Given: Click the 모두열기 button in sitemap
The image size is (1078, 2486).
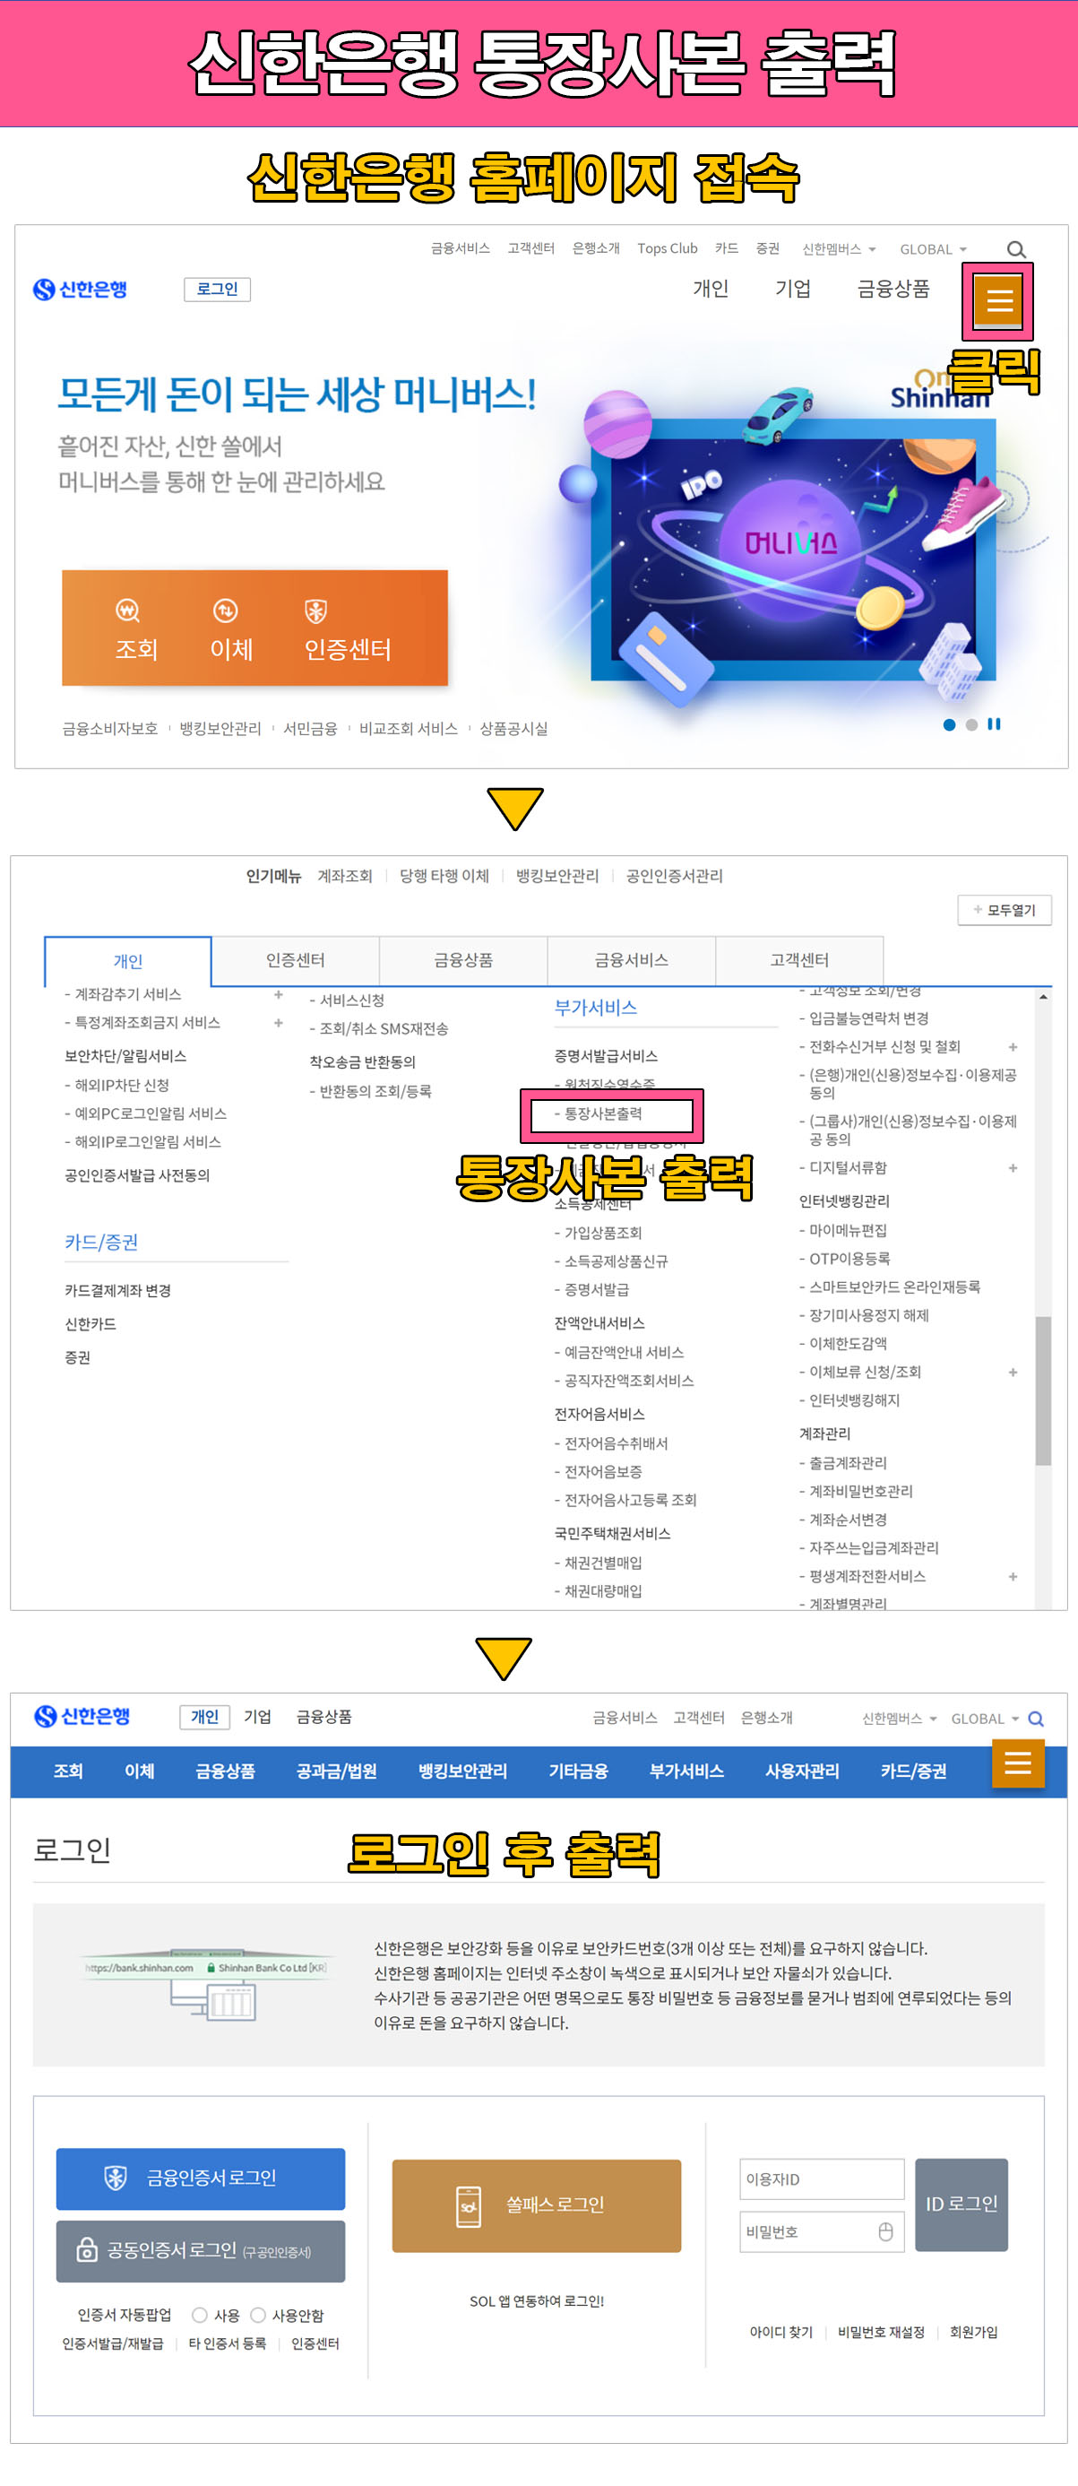Looking at the screenshot, I should [1004, 910].
